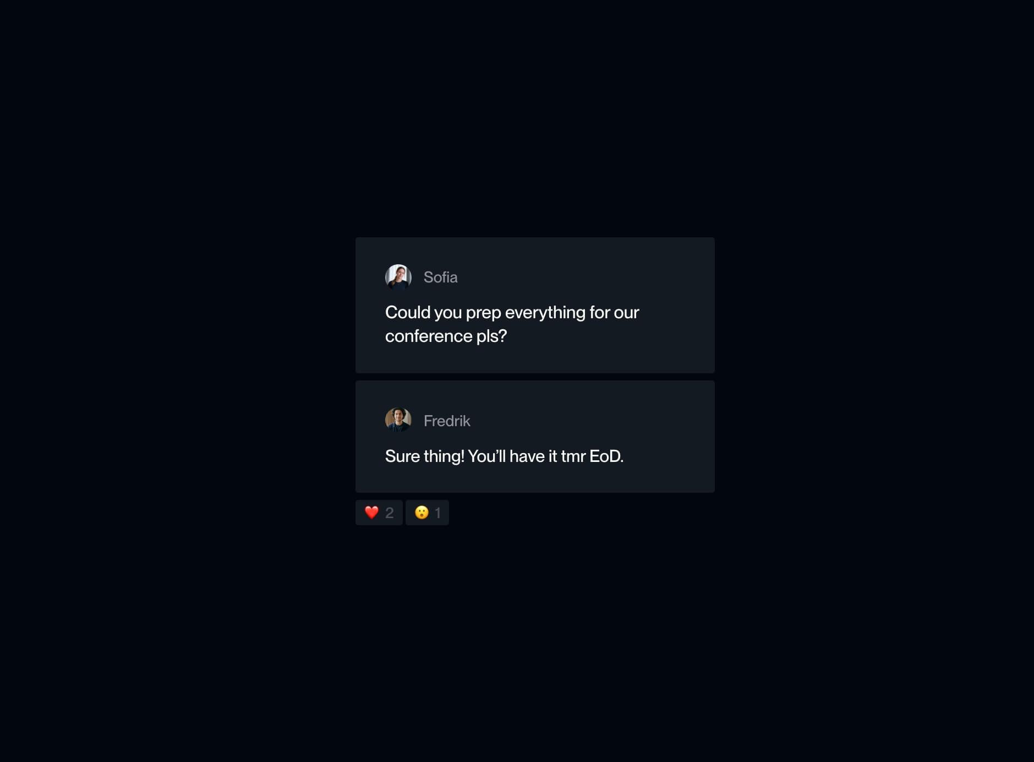Click Sofia's profile avatar
The width and height of the screenshot is (1034, 762).
(398, 277)
